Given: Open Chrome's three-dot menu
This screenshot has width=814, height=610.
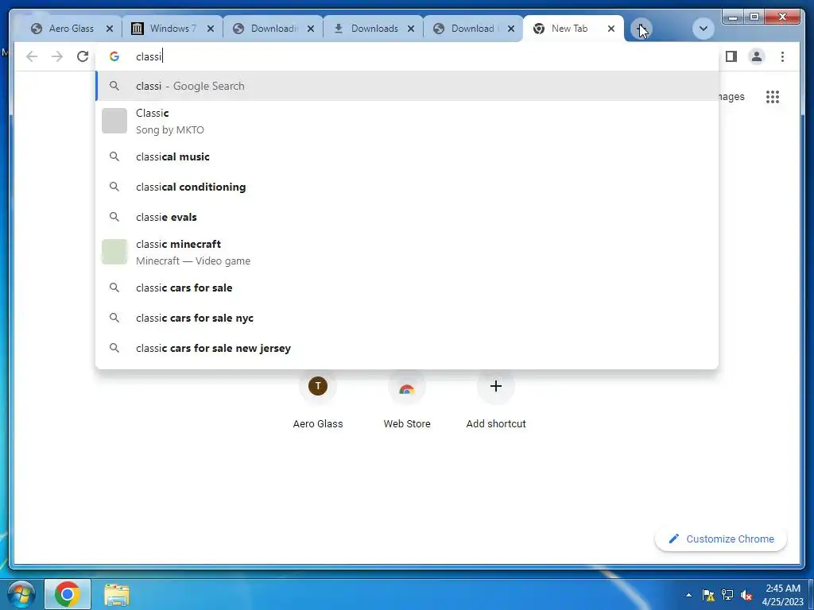Looking at the screenshot, I should point(782,56).
